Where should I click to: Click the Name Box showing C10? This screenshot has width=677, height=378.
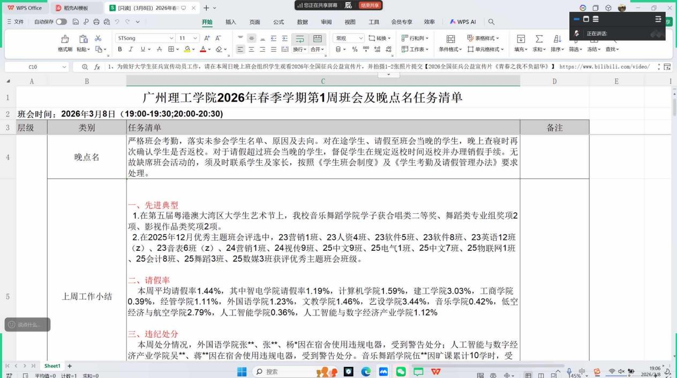pyautogui.click(x=33, y=67)
